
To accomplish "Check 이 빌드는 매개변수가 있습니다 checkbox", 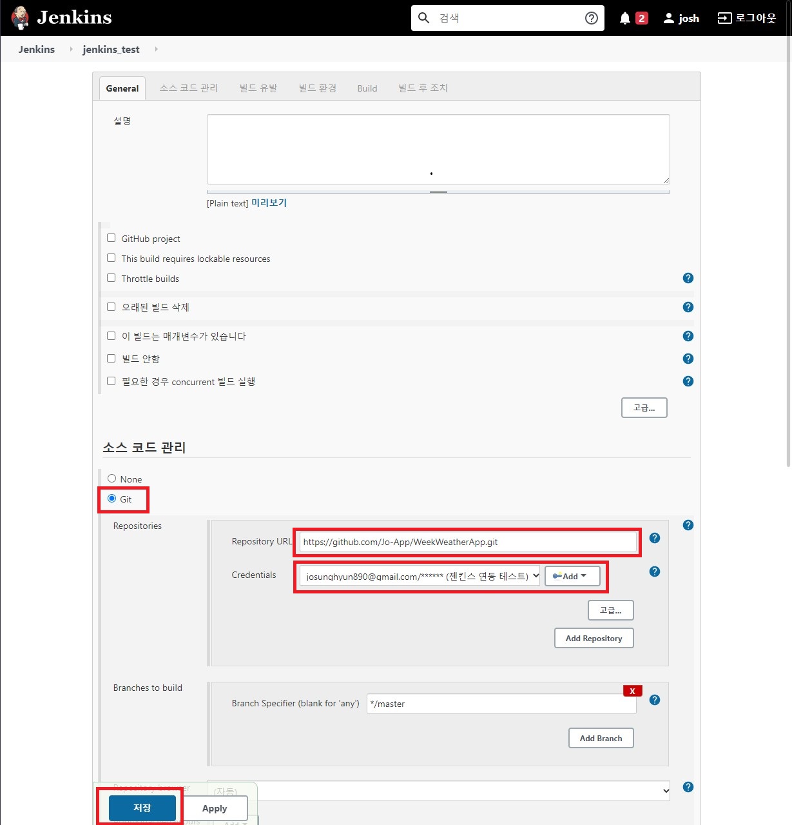I will 111,336.
